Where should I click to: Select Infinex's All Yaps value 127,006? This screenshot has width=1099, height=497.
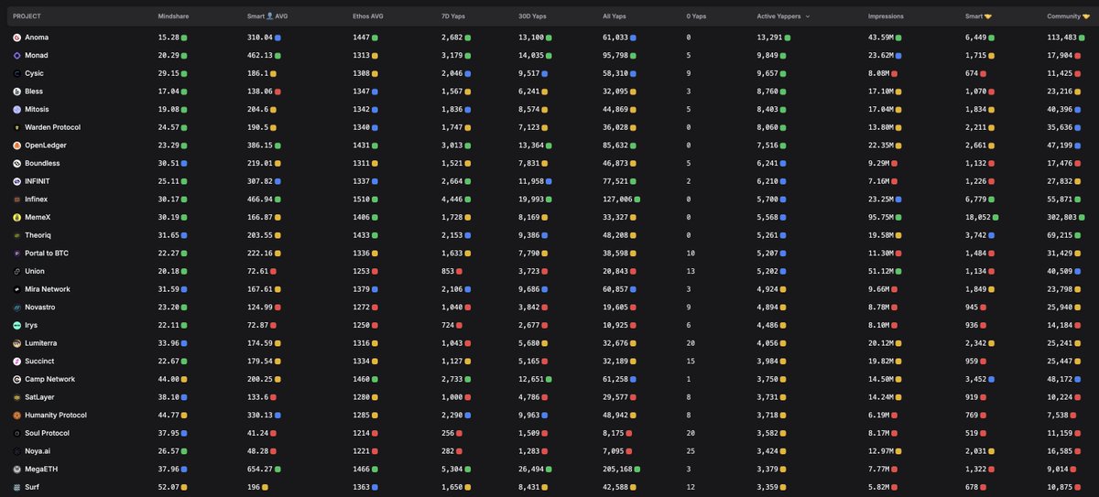[617, 200]
